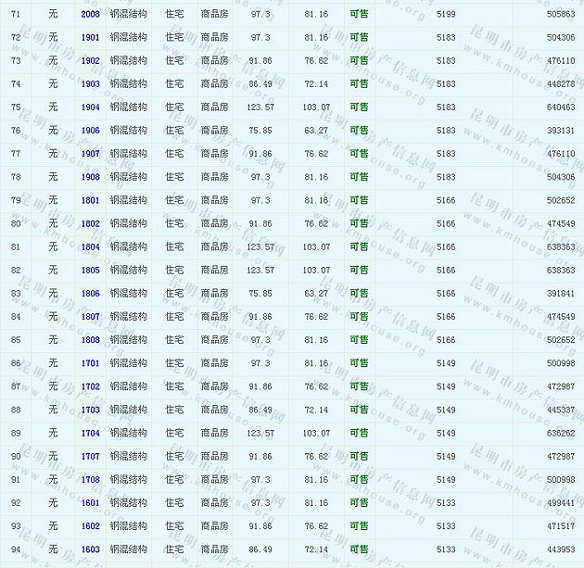
Task: Click total price cell 640463
Action: click(560, 107)
